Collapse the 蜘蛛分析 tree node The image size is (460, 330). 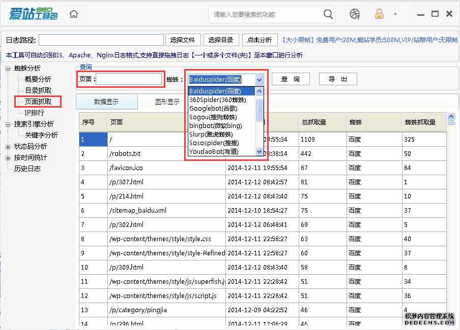click(8, 69)
